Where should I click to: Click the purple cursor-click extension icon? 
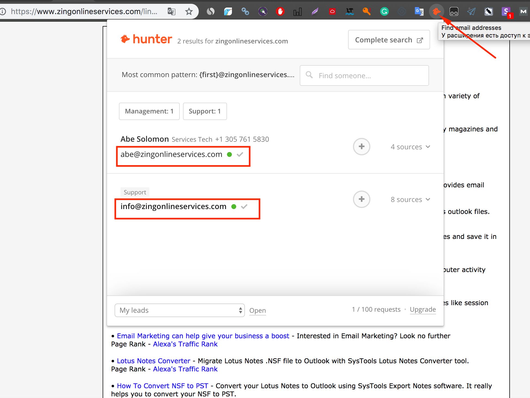[x=263, y=11]
